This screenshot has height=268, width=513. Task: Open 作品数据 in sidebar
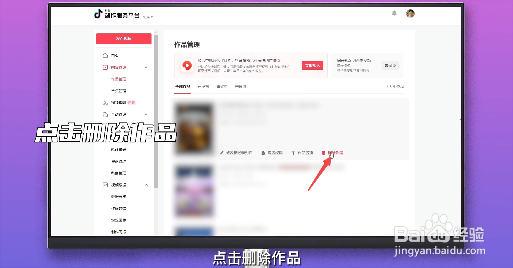[119, 208]
